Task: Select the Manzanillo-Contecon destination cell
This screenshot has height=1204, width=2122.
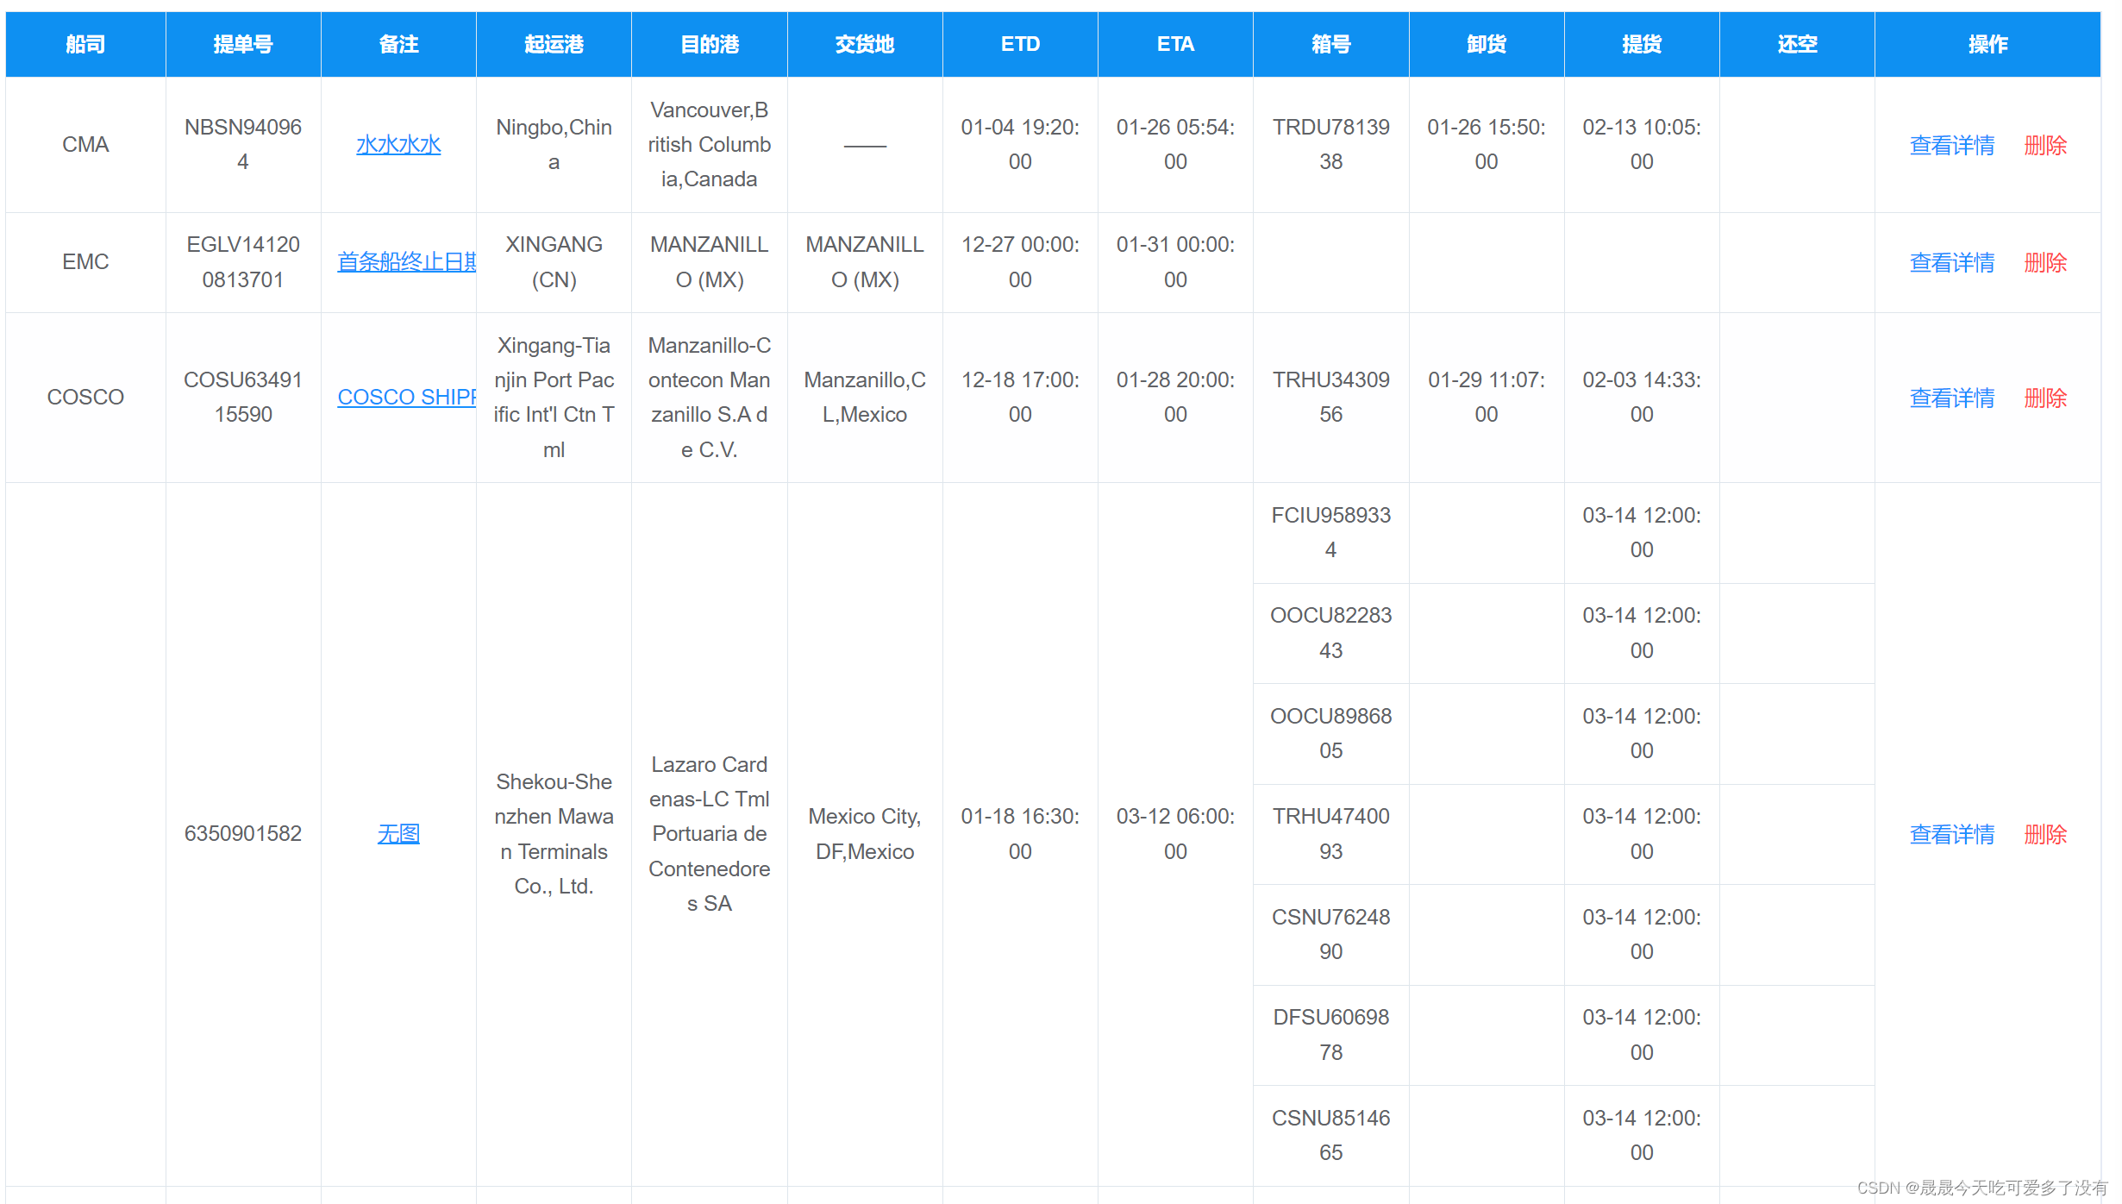Action: tap(710, 397)
